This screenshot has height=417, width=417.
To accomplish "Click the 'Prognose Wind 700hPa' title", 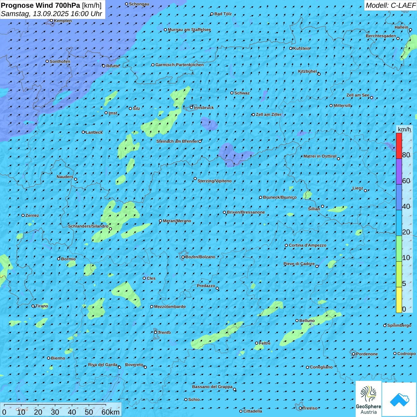I will point(41,5).
